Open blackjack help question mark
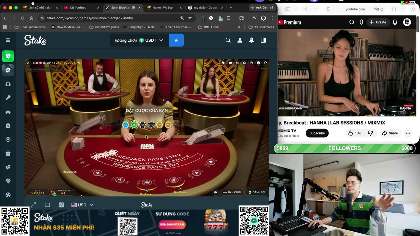 coord(258,63)
